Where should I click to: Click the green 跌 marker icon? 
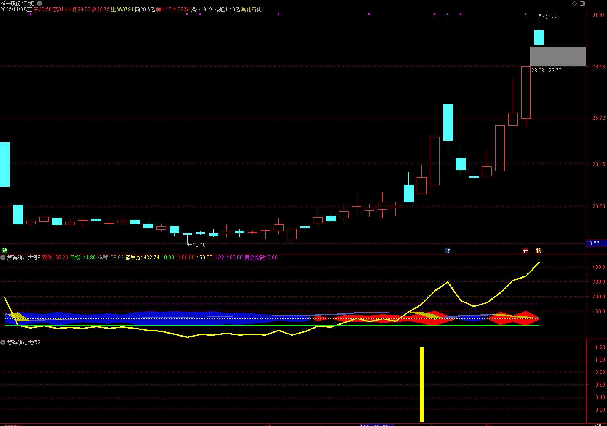[5, 250]
